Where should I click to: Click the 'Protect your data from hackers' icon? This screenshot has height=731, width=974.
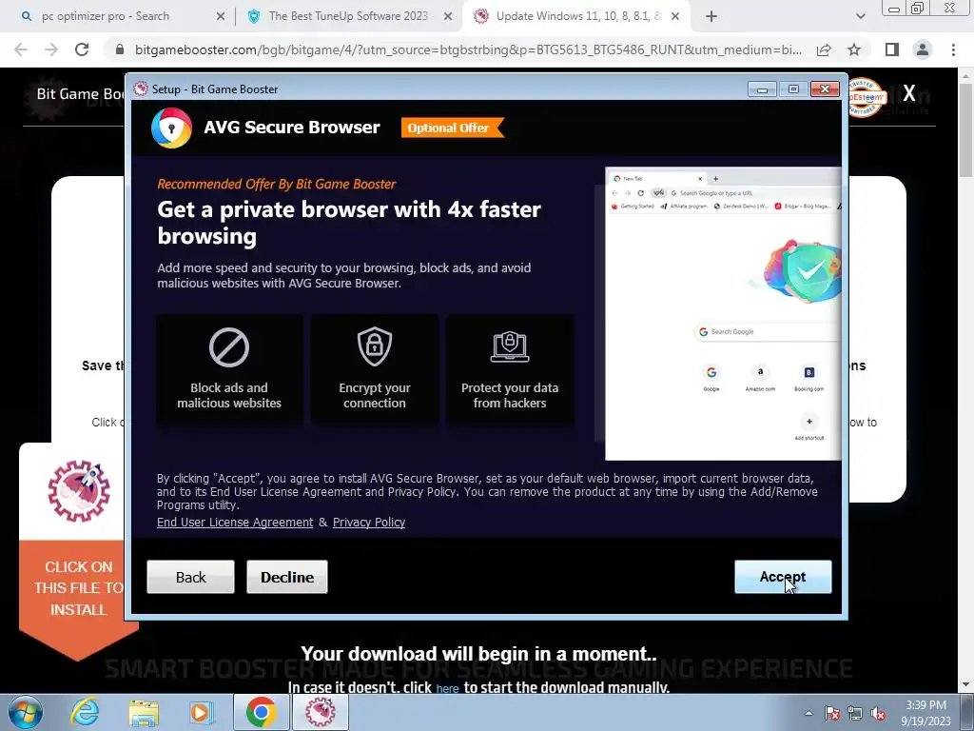[510, 346]
